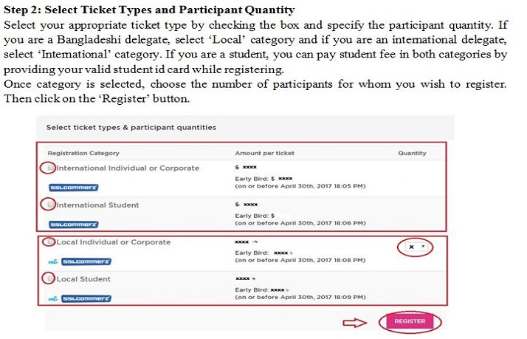Click bKash icon beside Local Student SSLCommerz logo
Image resolution: width=527 pixels, height=339 pixels.
[x=53, y=298]
